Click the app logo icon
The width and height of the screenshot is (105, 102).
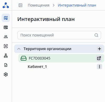pos(6,5)
